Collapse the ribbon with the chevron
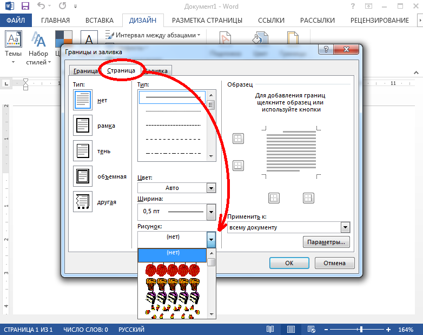Image resolution: width=423 pixels, height=335 pixels. 417,73
